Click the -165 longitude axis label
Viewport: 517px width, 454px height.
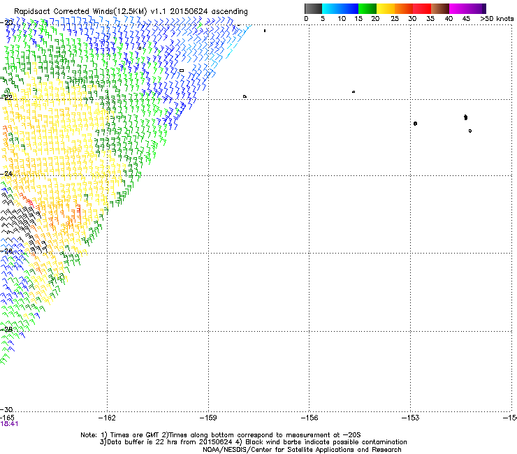point(7,418)
